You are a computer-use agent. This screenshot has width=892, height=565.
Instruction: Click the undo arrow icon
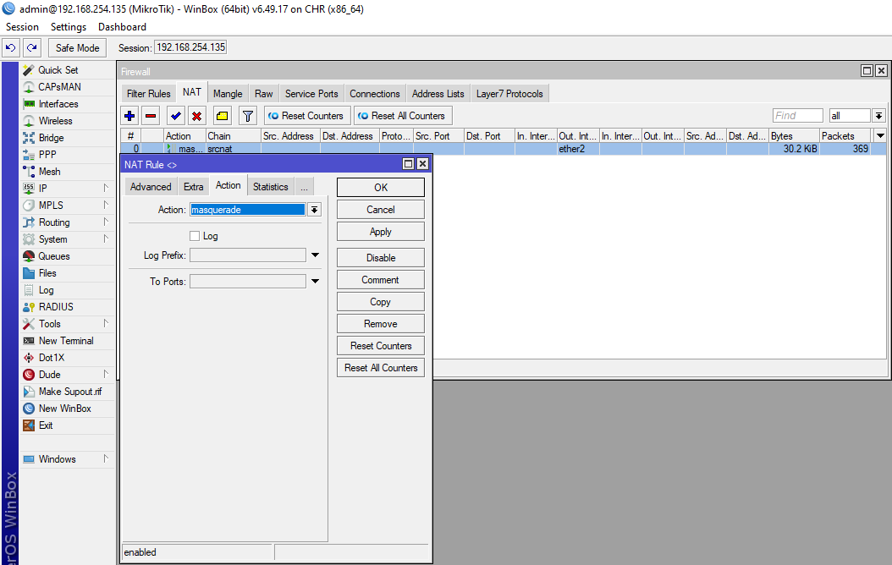(x=11, y=47)
